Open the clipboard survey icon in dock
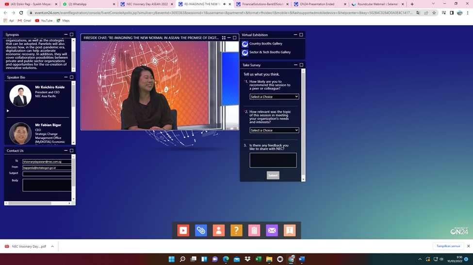 click(x=254, y=230)
